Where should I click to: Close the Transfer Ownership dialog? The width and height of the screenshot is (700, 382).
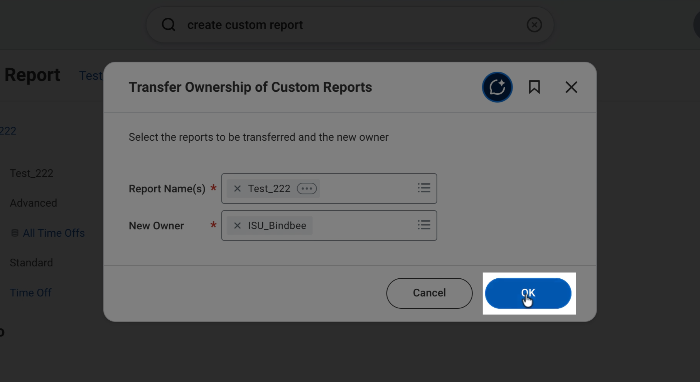point(571,87)
